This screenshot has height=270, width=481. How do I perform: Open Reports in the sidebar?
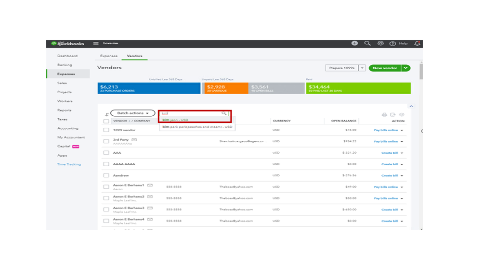(64, 110)
